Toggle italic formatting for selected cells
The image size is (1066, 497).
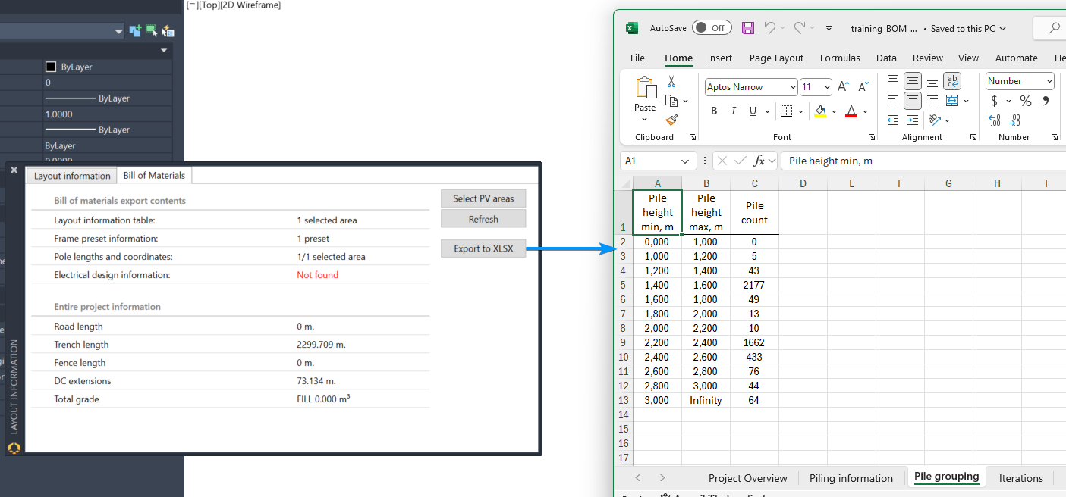coord(733,110)
